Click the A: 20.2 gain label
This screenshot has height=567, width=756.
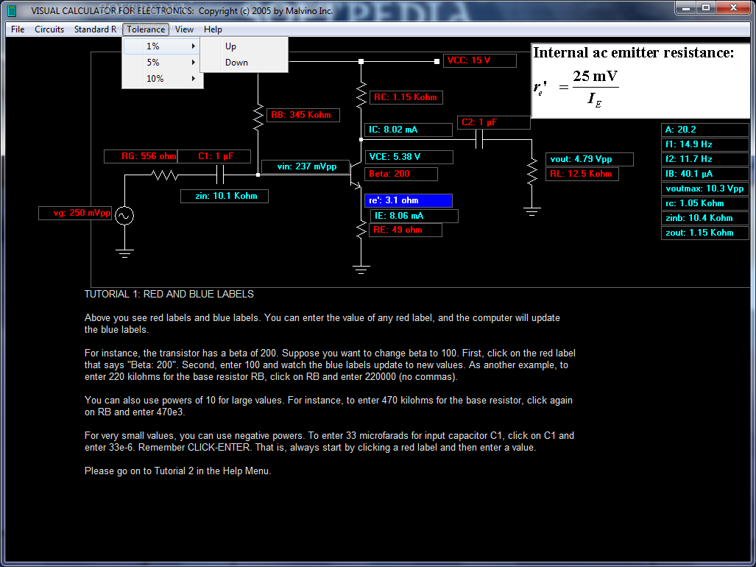[705, 130]
